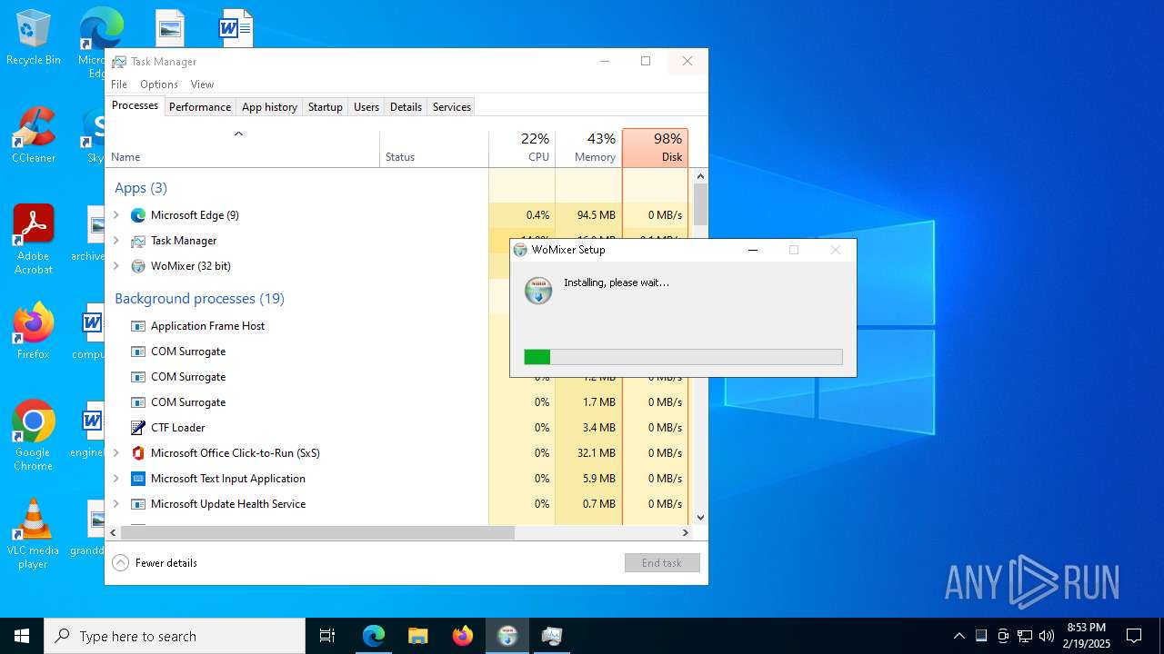Open Options menu in Task Manager
Screen dimensions: 1164x654
click(159, 84)
